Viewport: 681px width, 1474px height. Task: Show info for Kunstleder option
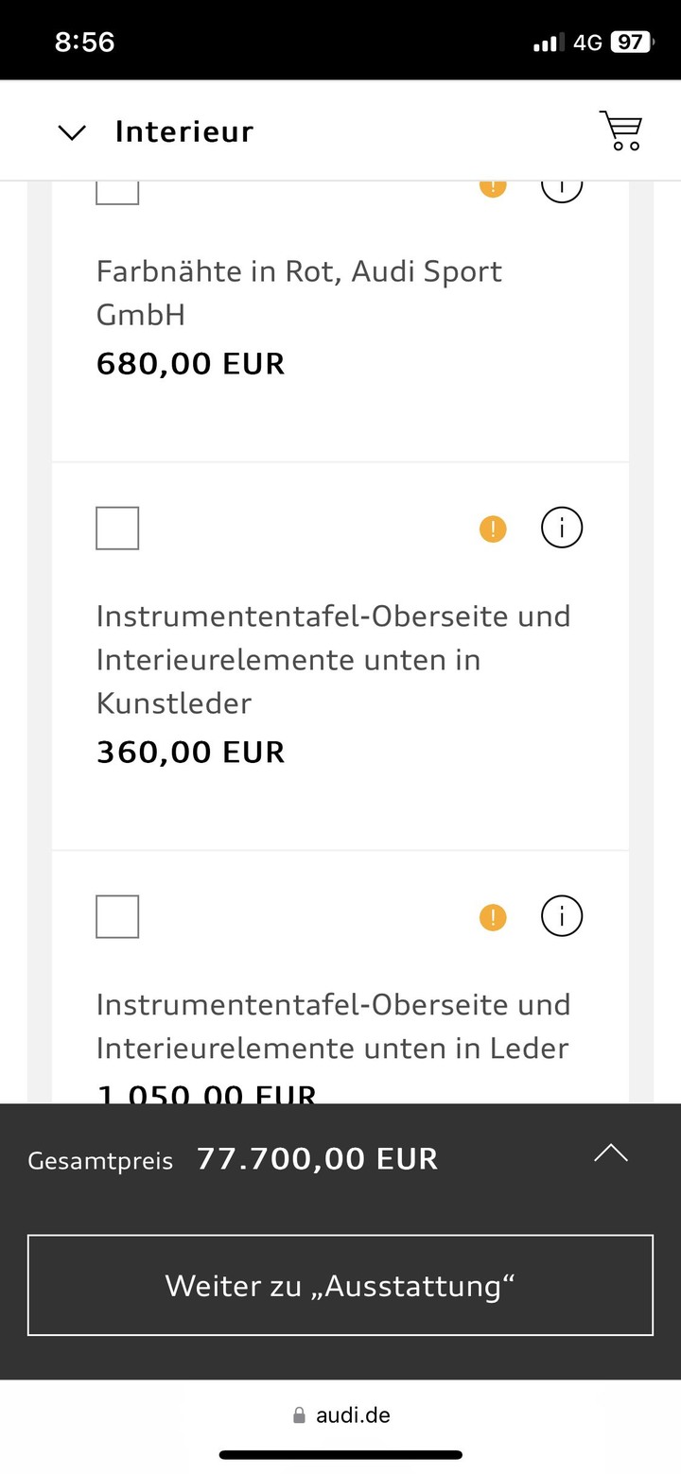point(562,528)
